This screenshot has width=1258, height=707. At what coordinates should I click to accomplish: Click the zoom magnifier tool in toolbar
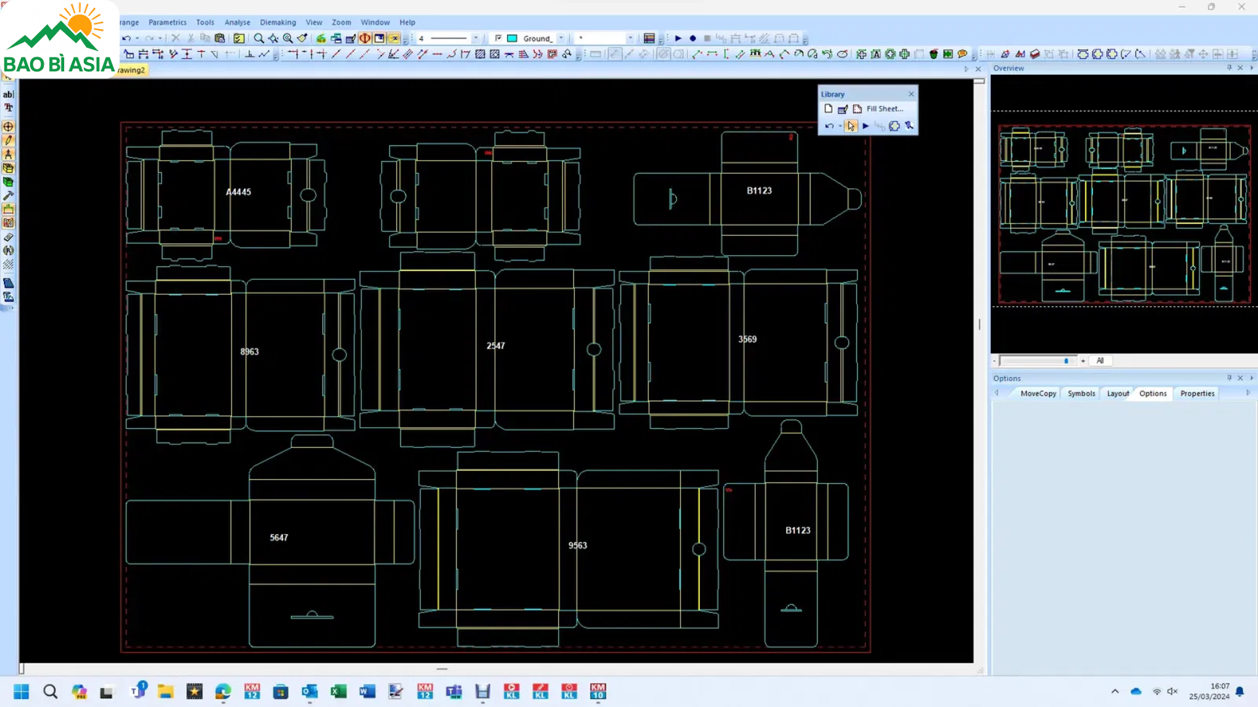[x=259, y=39]
